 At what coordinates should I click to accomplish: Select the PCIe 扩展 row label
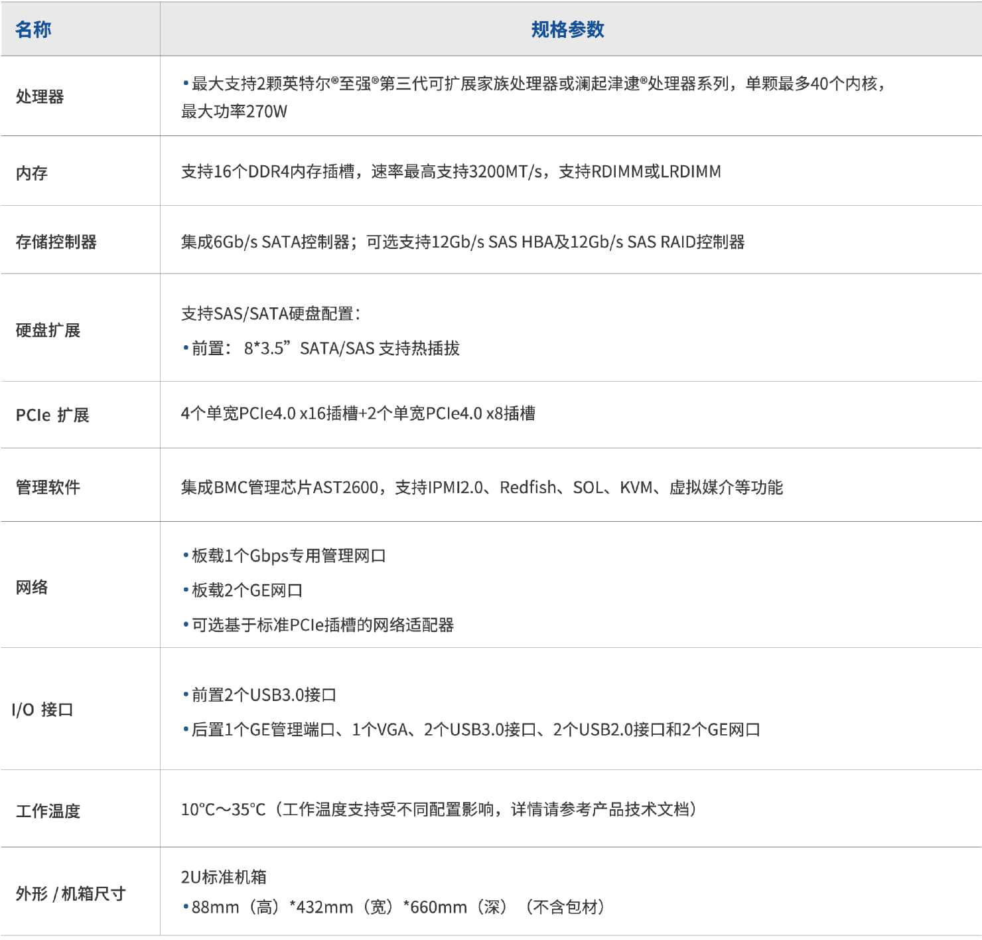click(x=52, y=416)
